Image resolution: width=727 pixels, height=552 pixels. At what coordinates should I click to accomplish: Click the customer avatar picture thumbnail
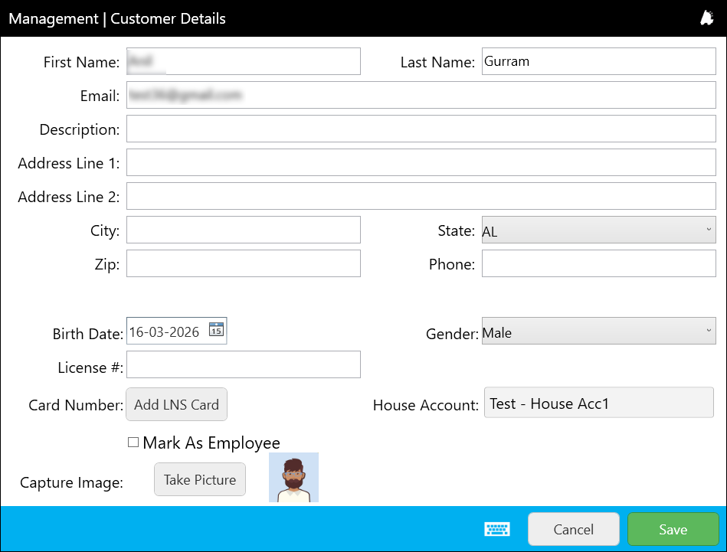coord(293,478)
